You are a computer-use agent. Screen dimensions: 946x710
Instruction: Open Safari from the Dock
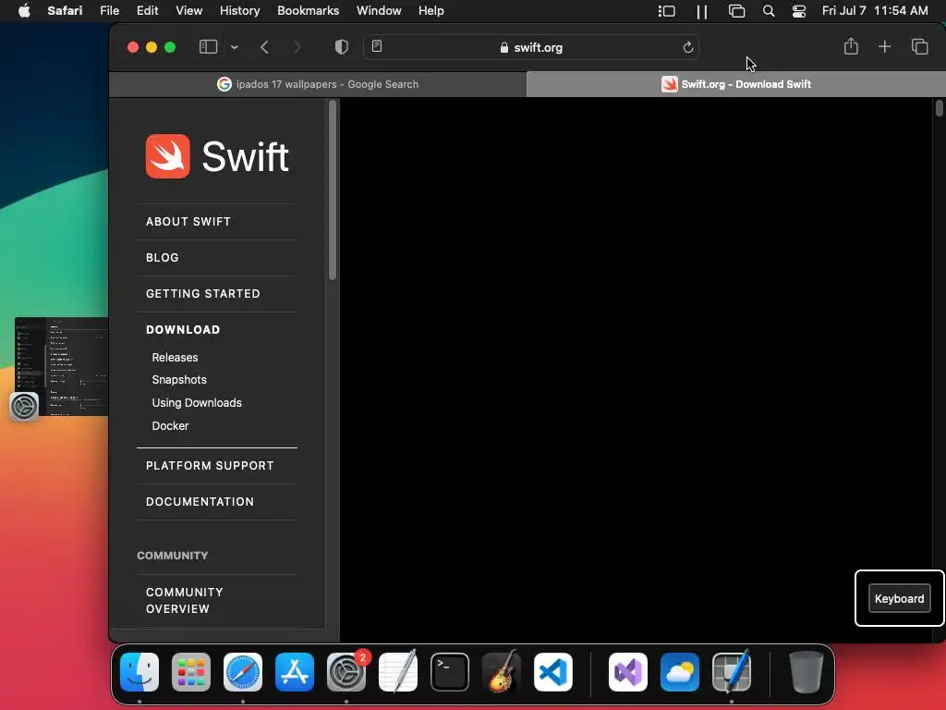(x=243, y=671)
